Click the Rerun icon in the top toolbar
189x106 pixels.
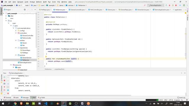point(166,5)
